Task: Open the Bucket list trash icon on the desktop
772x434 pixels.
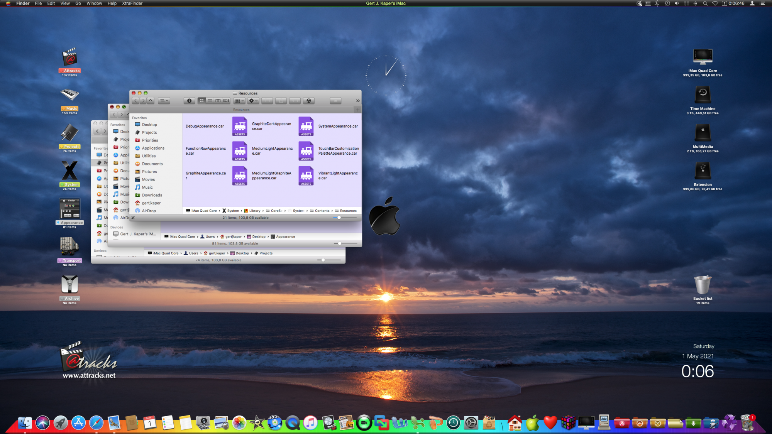Action: click(703, 285)
